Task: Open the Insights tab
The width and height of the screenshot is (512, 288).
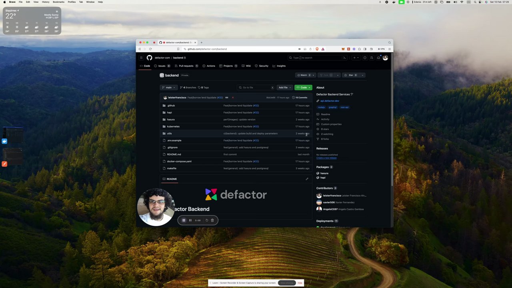Action: tap(279, 66)
